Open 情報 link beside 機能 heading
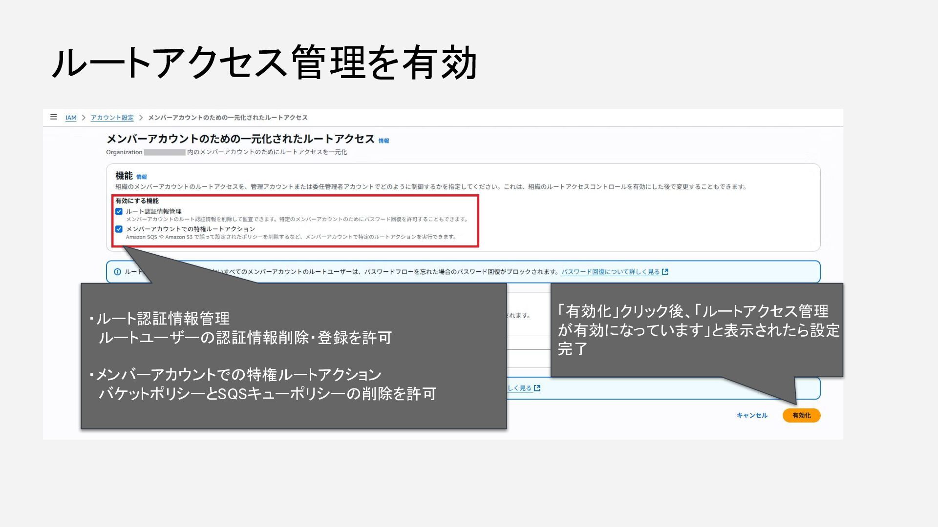This screenshot has width=938, height=527. click(x=141, y=177)
